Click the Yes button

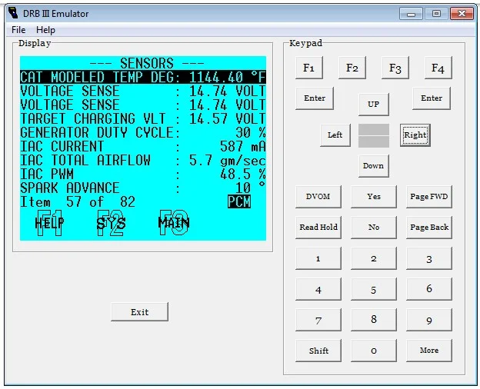coord(374,197)
